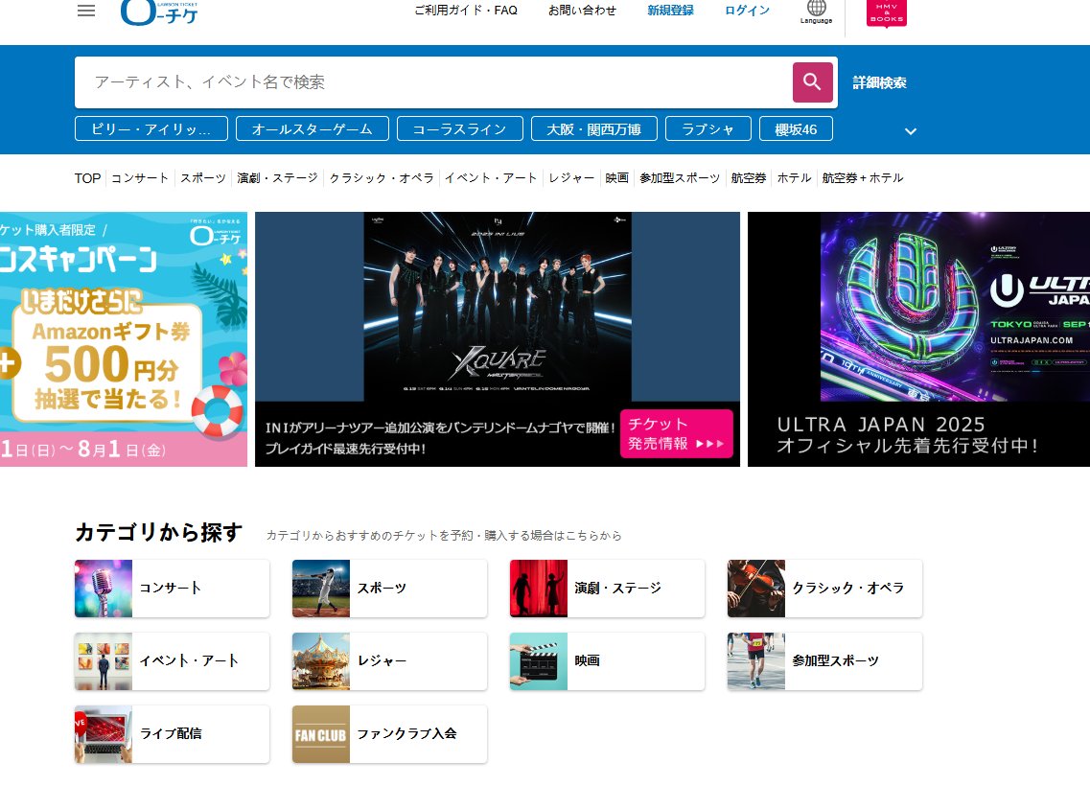
Task: Open the hamburger menu icon
Action: pyautogui.click(x=86, y=12)
